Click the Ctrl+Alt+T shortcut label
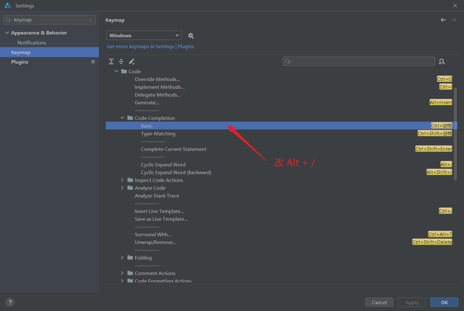464x311 pixels. [x=440, y=234]
